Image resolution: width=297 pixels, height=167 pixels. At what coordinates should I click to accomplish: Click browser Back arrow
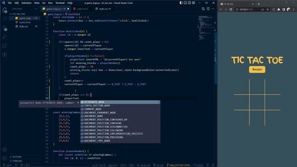coord(221,9)
